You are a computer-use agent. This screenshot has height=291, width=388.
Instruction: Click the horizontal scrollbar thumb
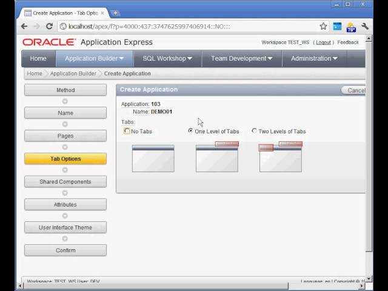pyautogui.click(x=156, y=286)
